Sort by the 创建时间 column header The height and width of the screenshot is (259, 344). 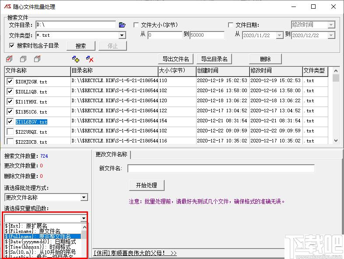click(223, 71)
